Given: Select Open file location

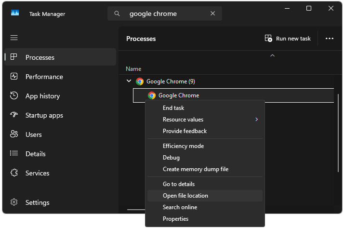Looking at the screenshot, I should tap(205, 196).
